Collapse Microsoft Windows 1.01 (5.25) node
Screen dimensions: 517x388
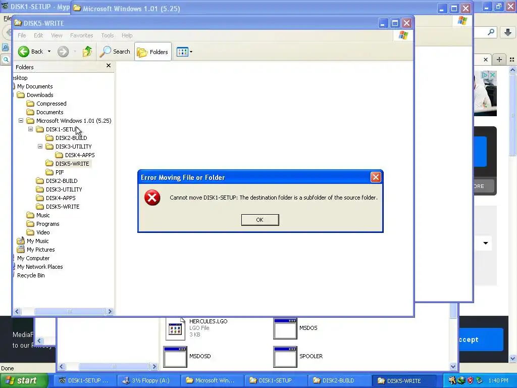point(21,121)
